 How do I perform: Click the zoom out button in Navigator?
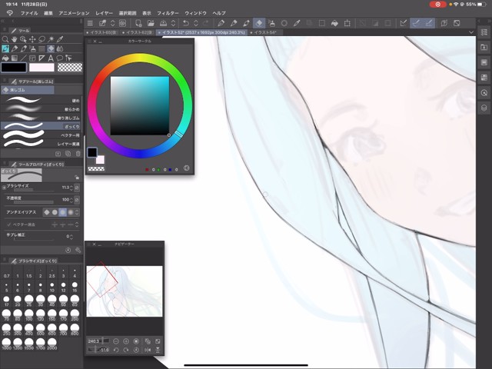click(x=115, y=341)
